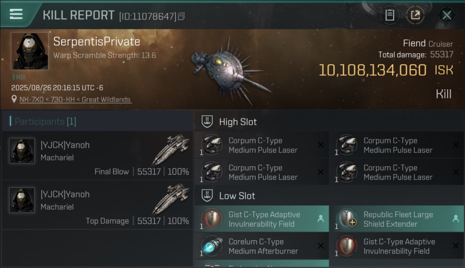Open Yanoh's Top Damage participant entry
The height and width of the screenshot is (268, 465).
click(97, 205)
